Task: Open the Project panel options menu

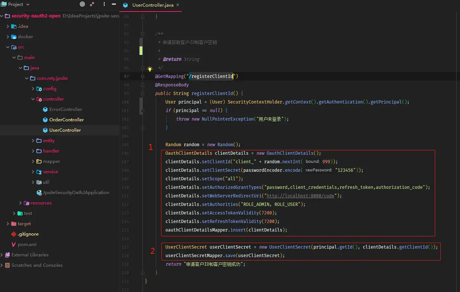Action: click(104, 4)
